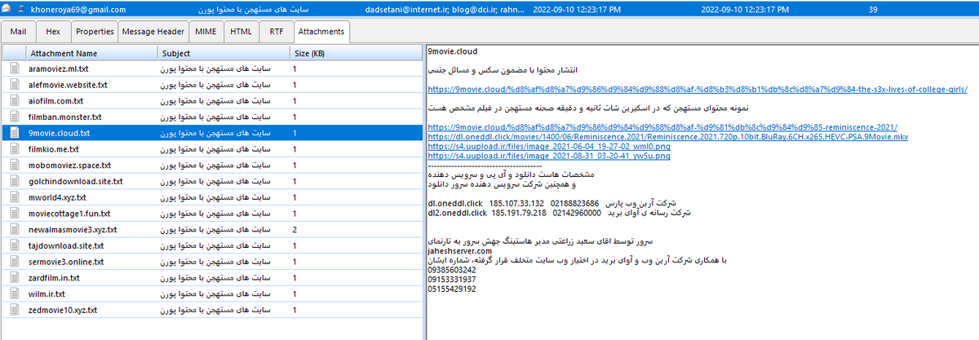Click the IP address 185.107.33.132
Viewport: 979px width, 340px height.
(x=516, y=203)
